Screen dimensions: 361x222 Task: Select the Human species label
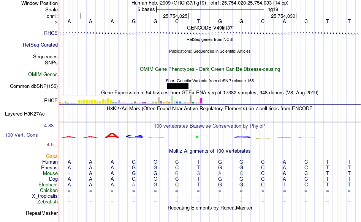pos(50,162)
